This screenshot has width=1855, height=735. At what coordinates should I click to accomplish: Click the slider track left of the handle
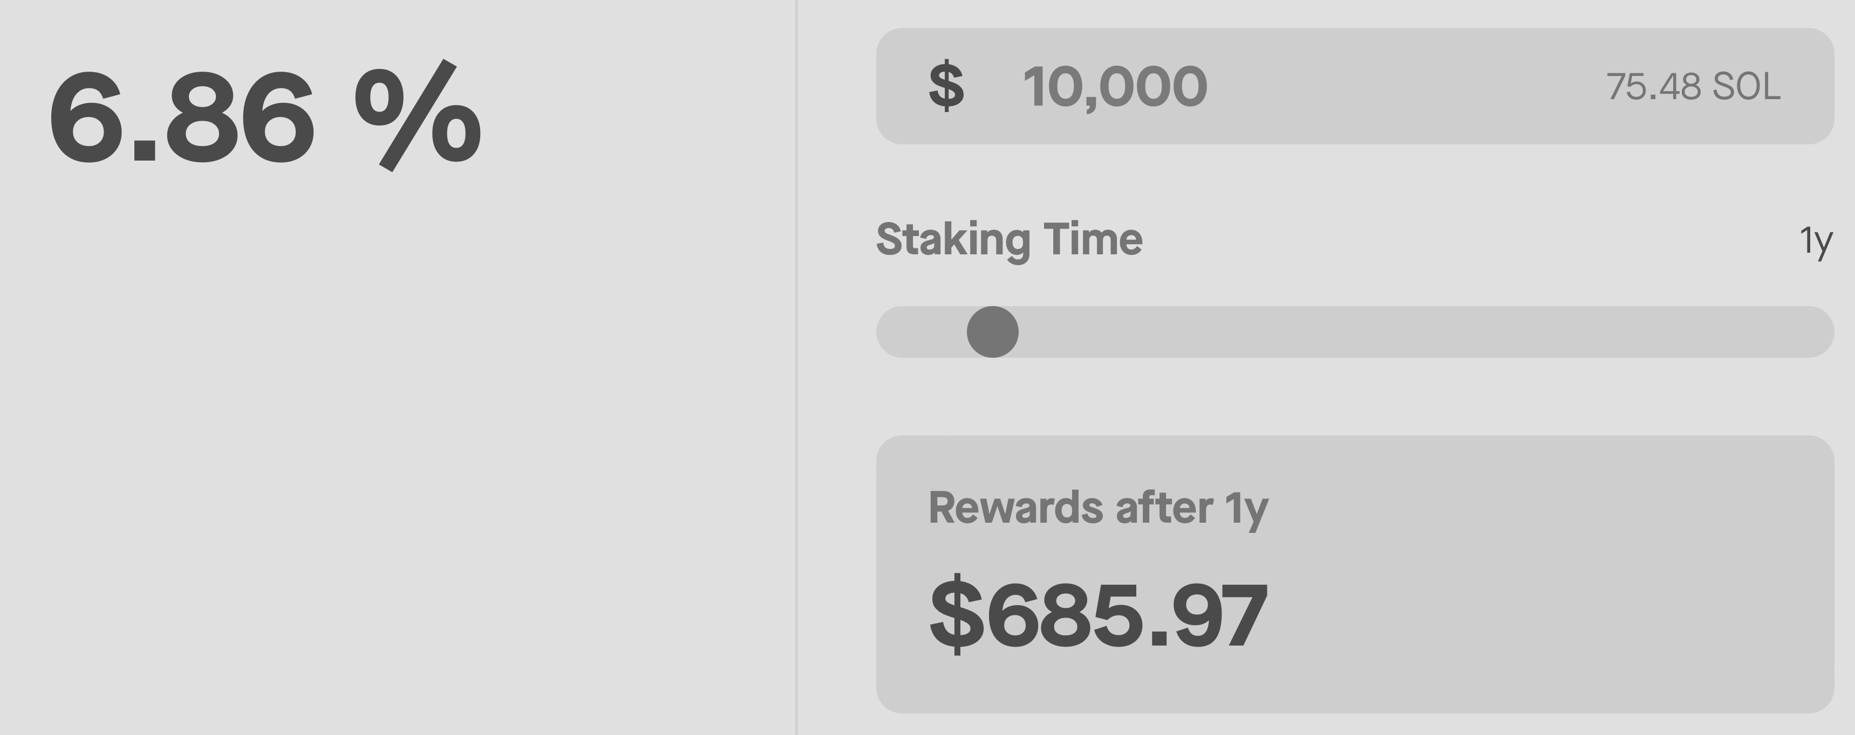click(x=922, y=331)
